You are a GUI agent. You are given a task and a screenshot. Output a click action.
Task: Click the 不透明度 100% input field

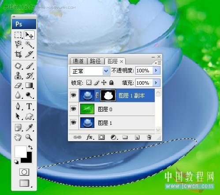point(144,71)
